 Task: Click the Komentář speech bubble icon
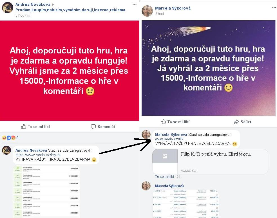click(93, 127)
